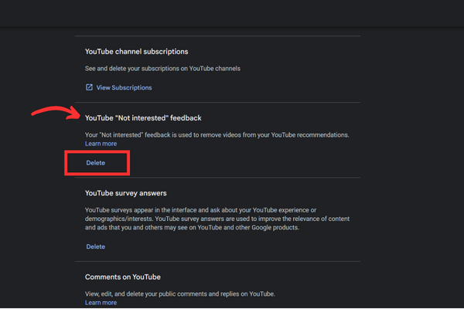
Task: Select the YouTube "Not interested" feedback heading
Action: (143, 118)
